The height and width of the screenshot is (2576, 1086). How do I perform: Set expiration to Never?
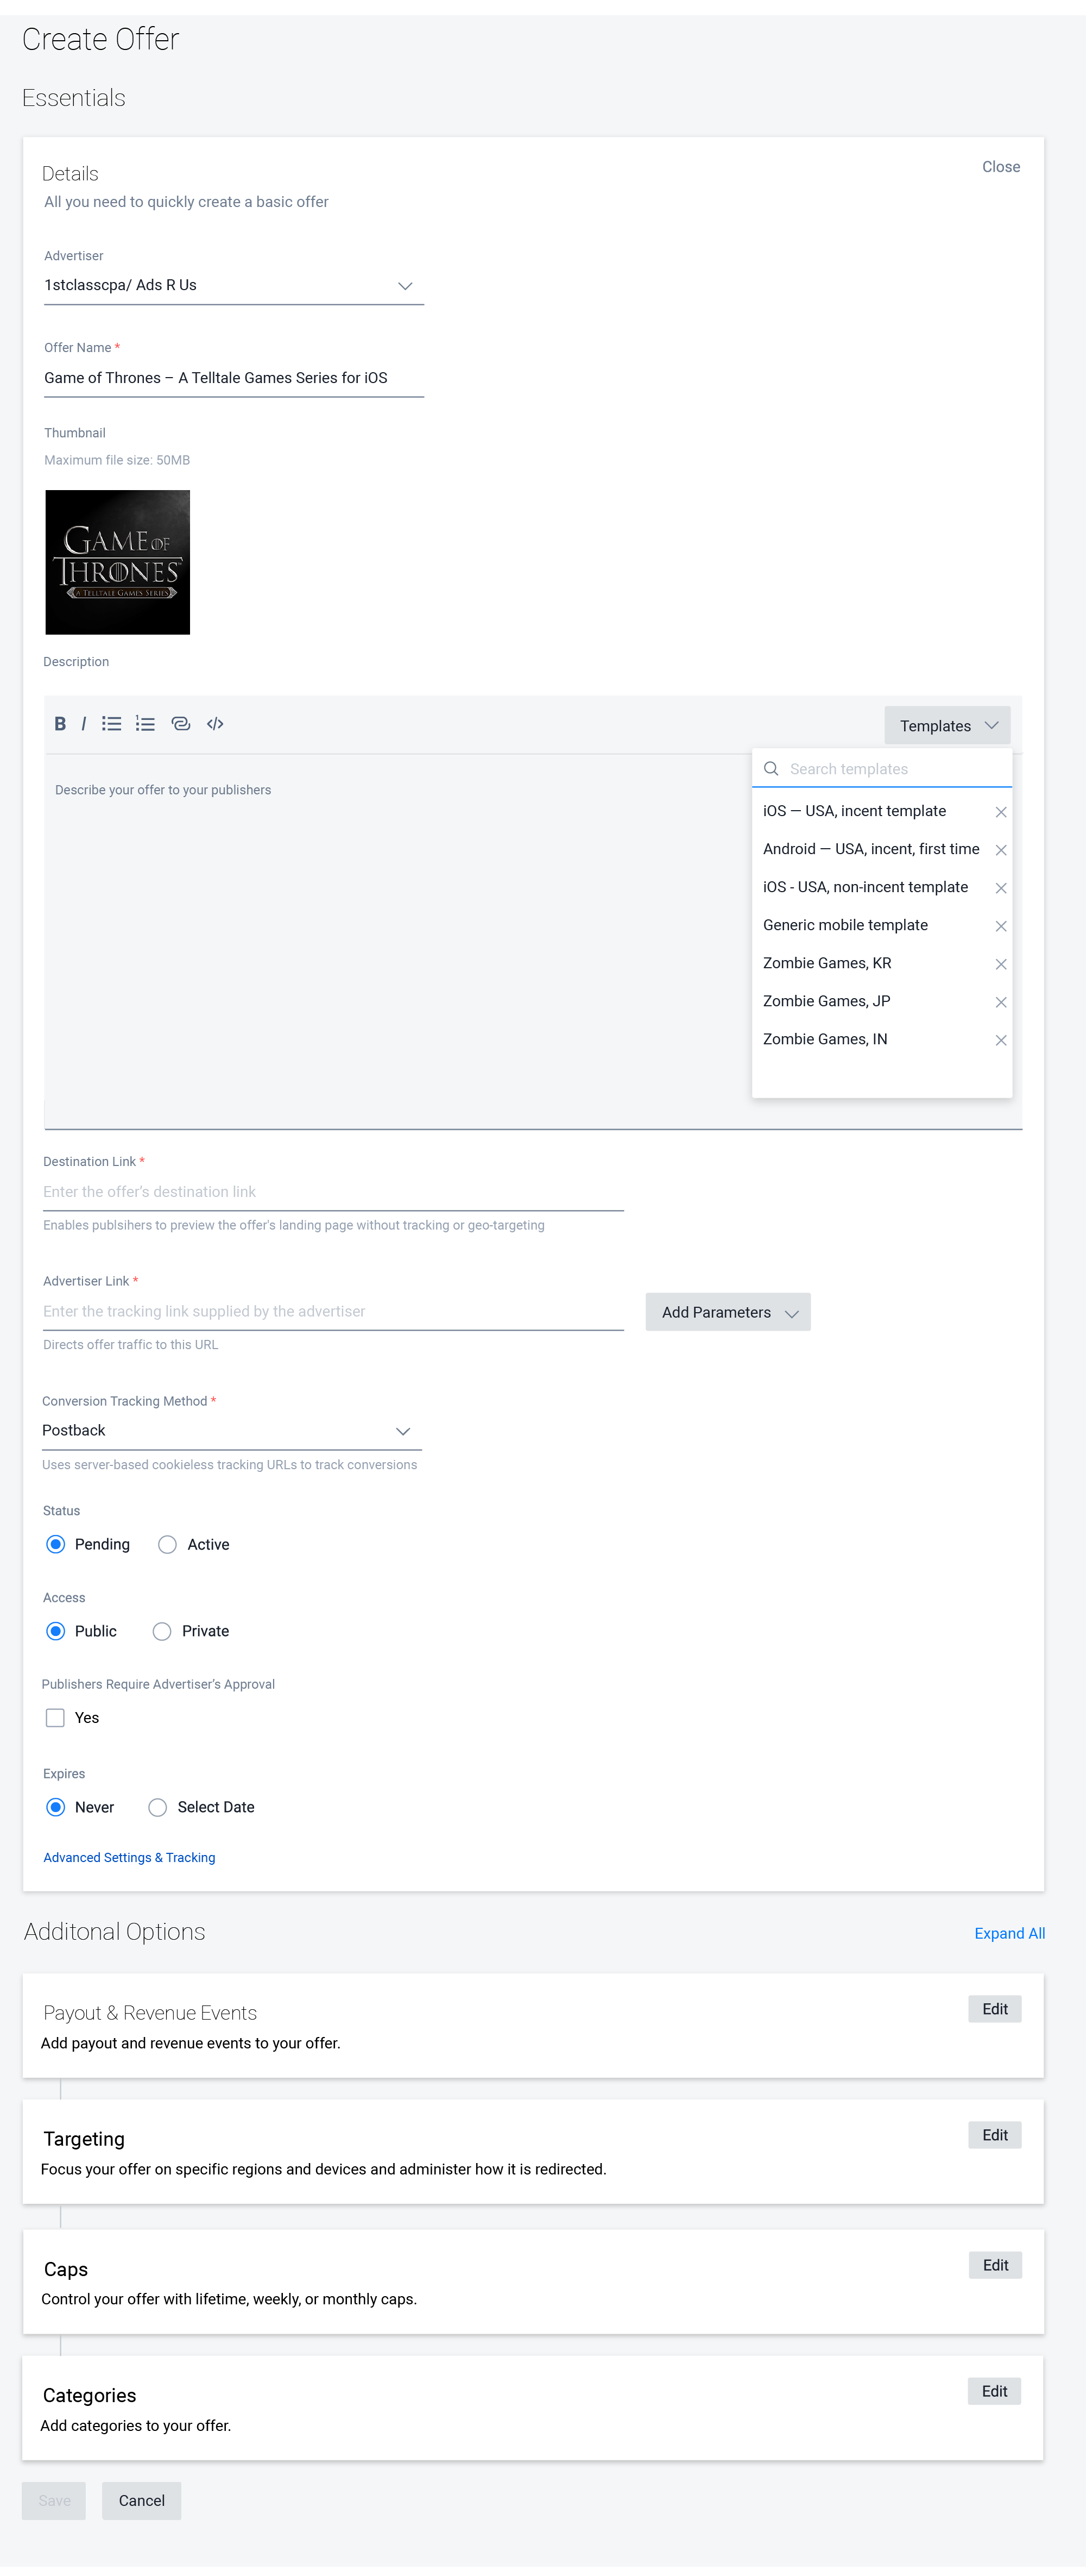click(56, 1807)
